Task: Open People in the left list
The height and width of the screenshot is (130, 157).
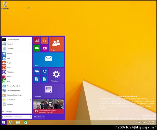Action: click(x=17, y=63)
